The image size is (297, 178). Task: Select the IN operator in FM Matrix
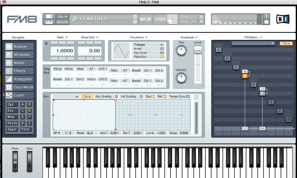(x=289, y=120)
